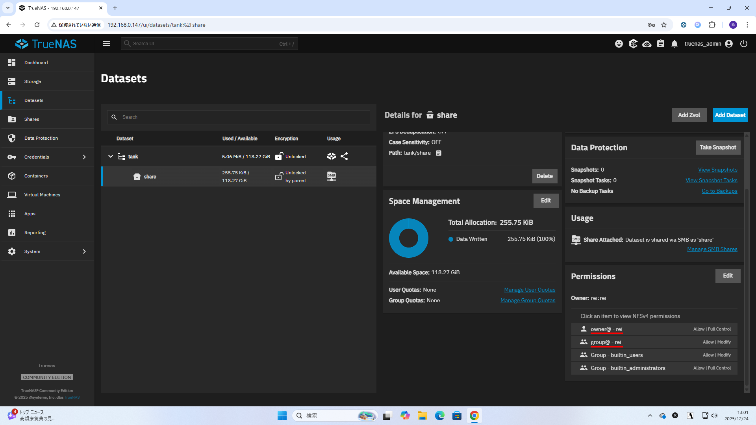Open the alerts bell icon
This screenshot has width=756, height=425.
[674, 44]
